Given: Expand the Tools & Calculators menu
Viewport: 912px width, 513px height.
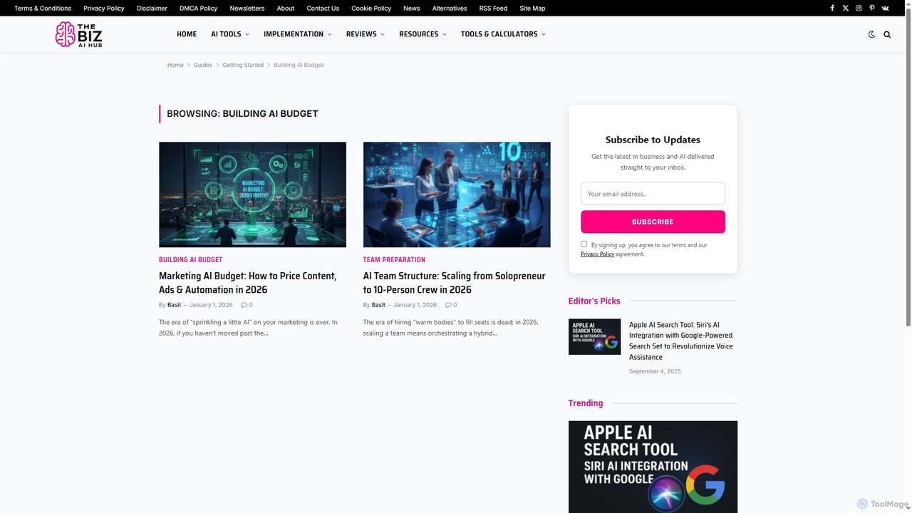Looking at the screenshot, I should 503,34.
